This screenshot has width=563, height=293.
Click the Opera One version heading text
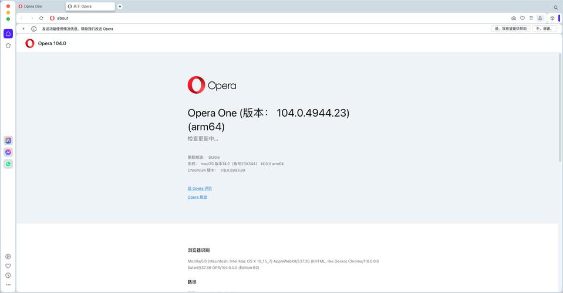point(268,120)
